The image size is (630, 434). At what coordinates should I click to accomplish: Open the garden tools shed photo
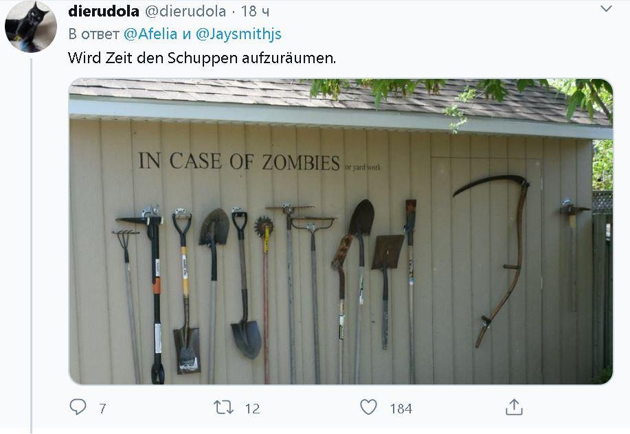(341, 231)
